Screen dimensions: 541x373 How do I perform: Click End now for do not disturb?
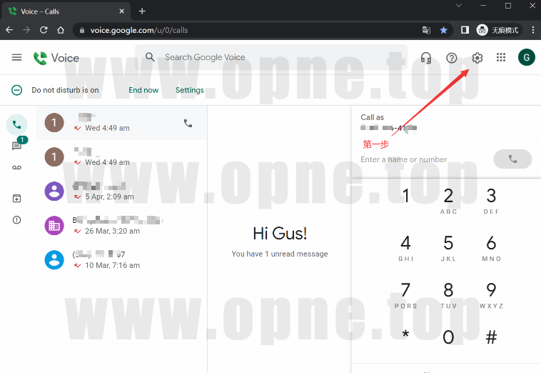click(x=143, y=90)
